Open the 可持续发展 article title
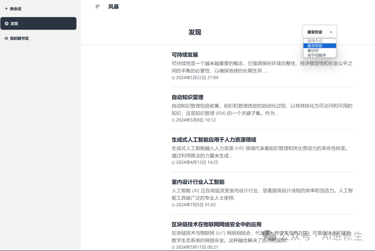 click(x=185, y=55)
